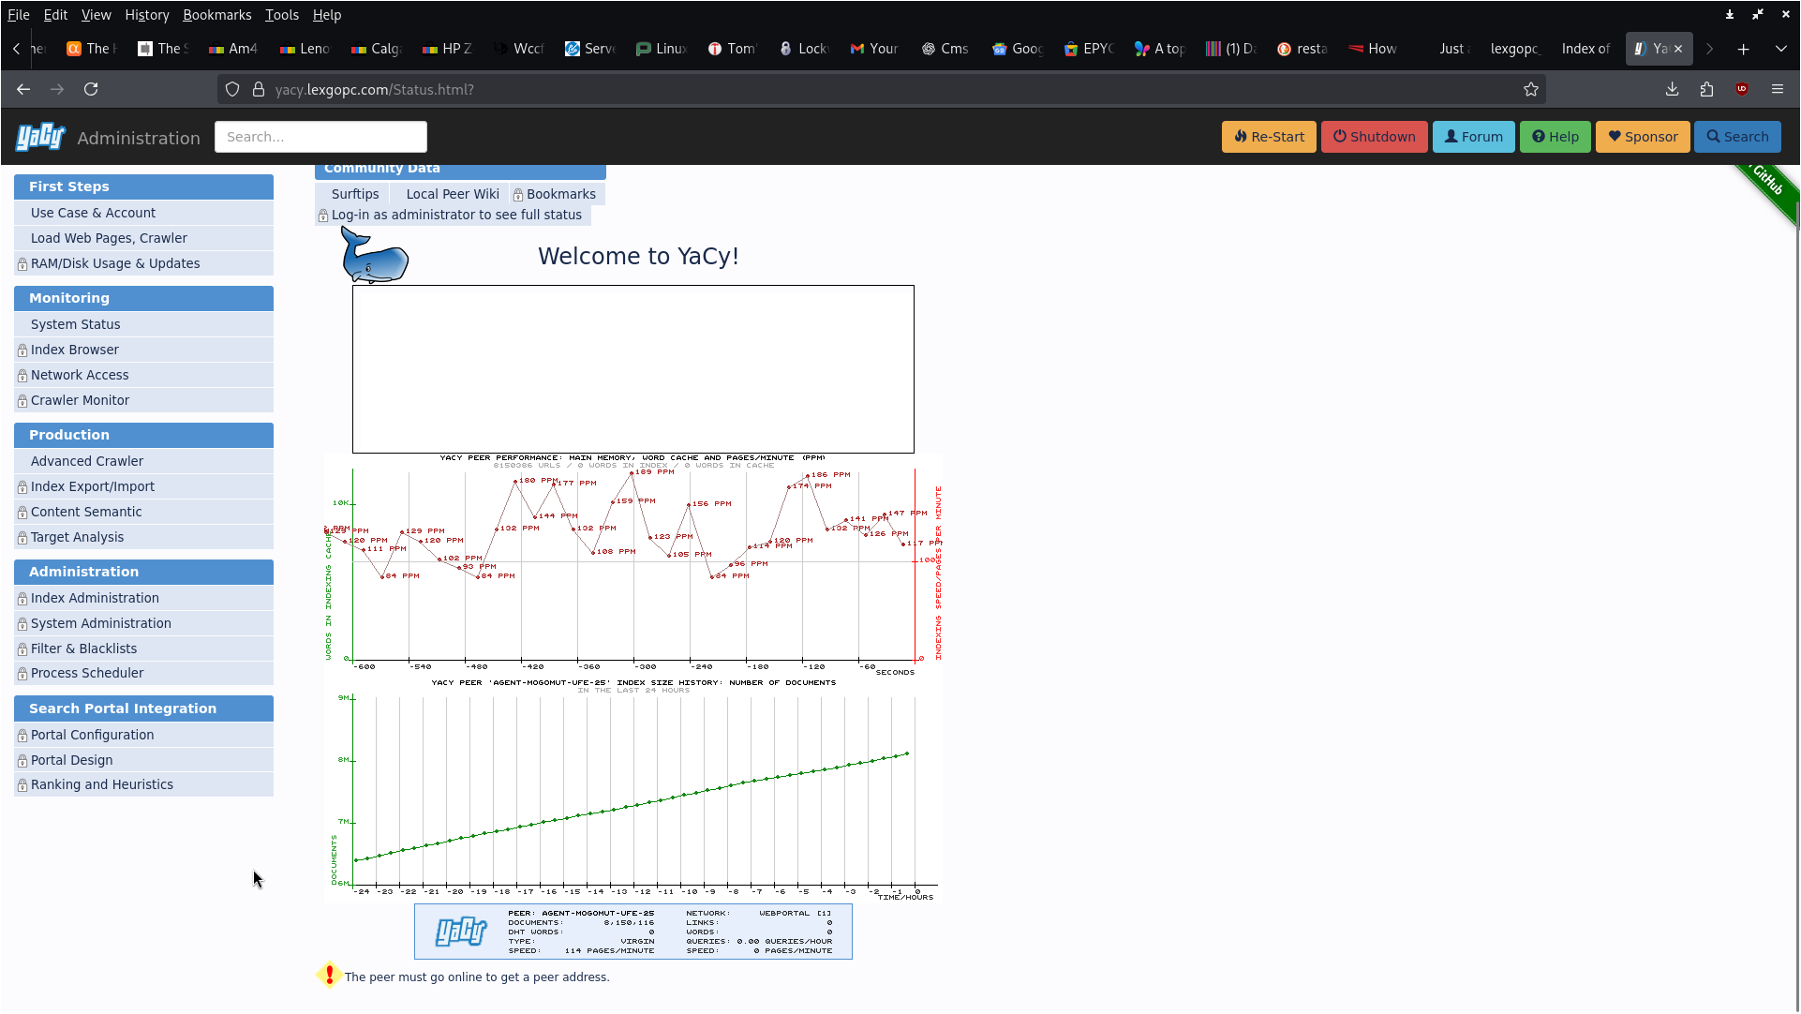Screen dimensions: 1801x1014
Task: Click the YaCy logo in header
Action: pyautogui.click(x=40, y=137)
